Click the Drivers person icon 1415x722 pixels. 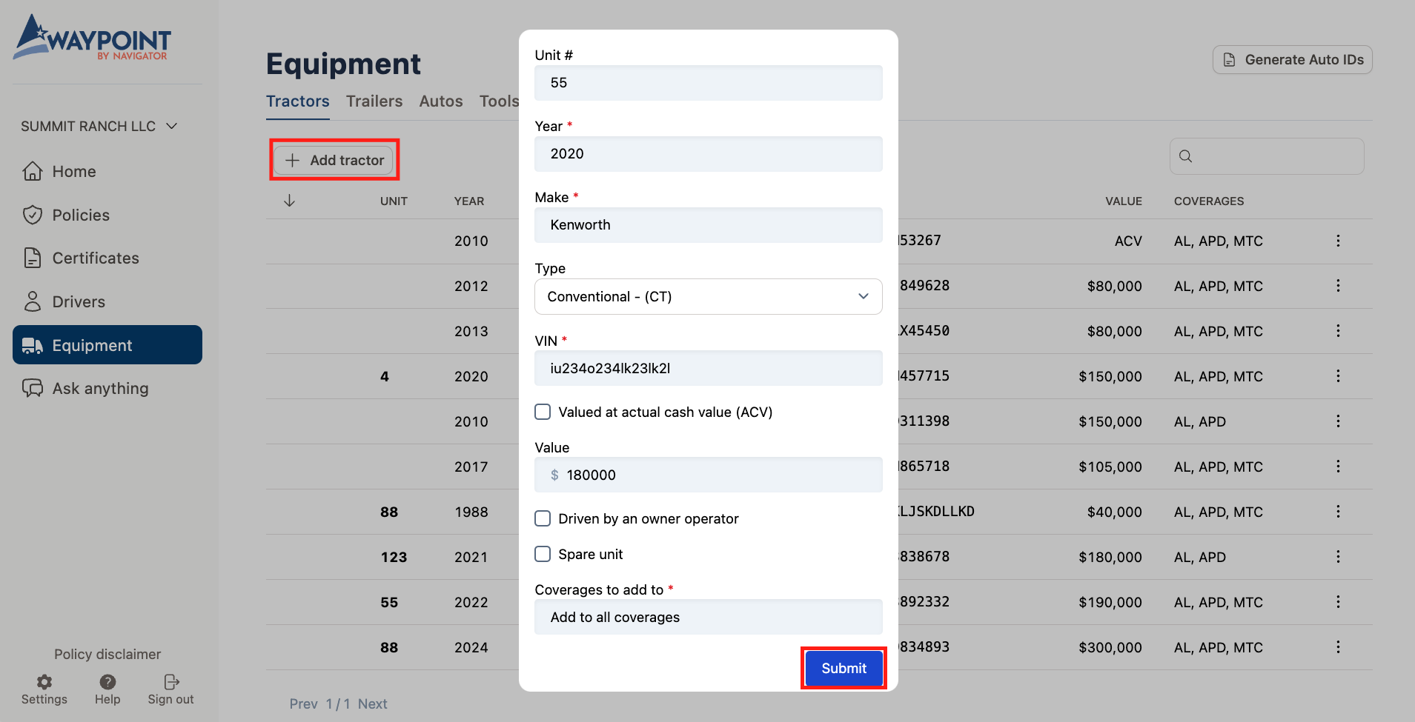(x=33, y=301)
